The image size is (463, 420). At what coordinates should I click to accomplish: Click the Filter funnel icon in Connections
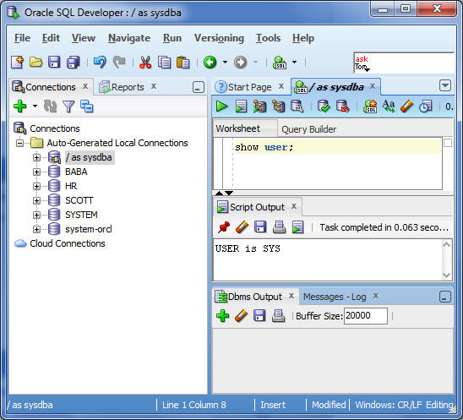(68, 106)
